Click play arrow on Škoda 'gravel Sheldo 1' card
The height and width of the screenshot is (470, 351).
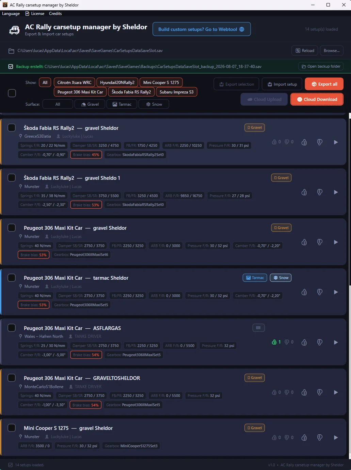tap(336, 192)
